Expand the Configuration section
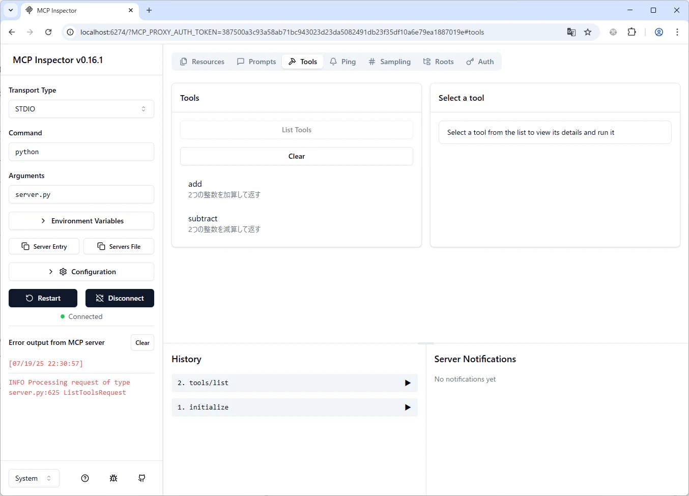The height and width of the screenshot is (496, 689). point(81,272)
